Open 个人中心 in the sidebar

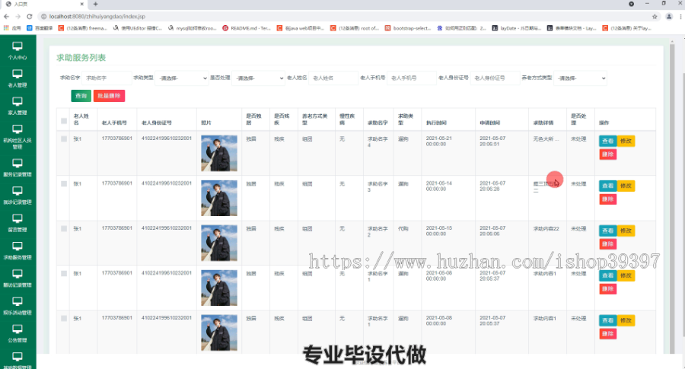coord(18,51)
